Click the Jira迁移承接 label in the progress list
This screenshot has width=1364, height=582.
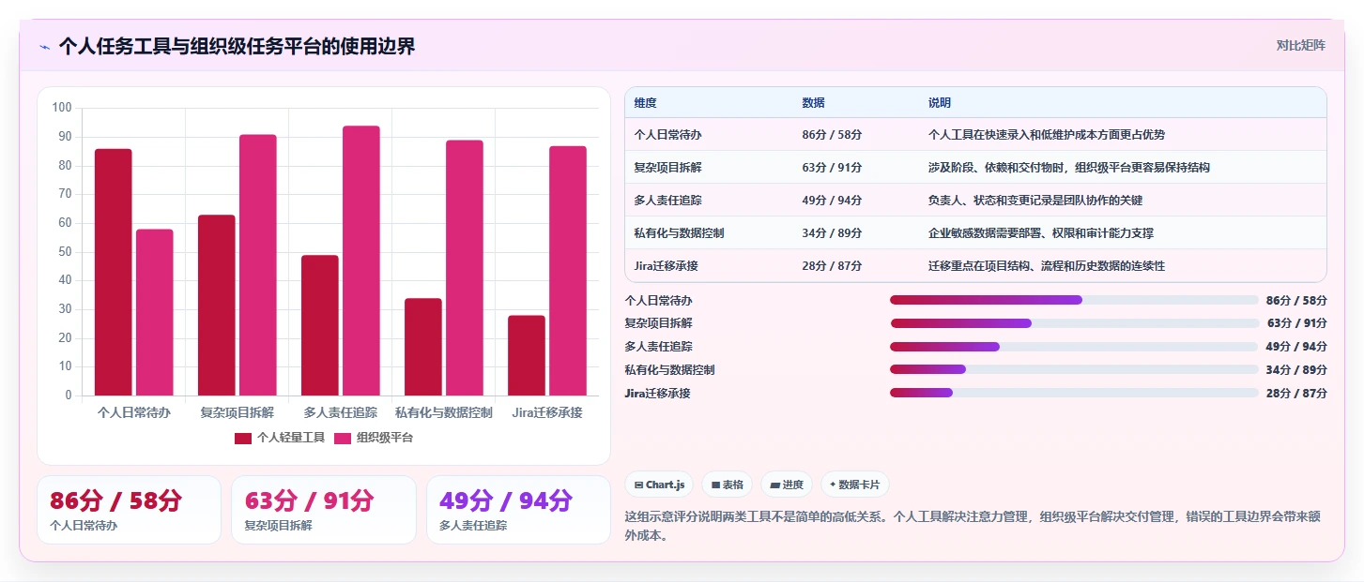(657, 393)
